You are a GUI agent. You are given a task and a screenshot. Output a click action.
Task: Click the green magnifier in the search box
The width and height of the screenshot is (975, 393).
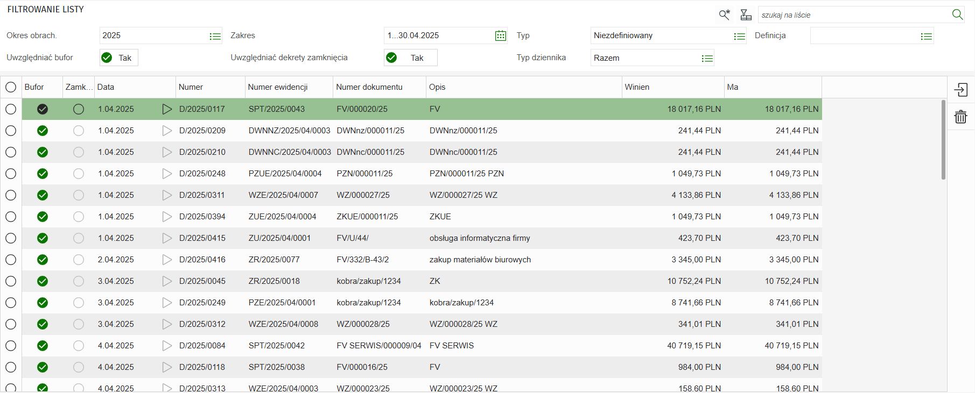pos(957,15)
